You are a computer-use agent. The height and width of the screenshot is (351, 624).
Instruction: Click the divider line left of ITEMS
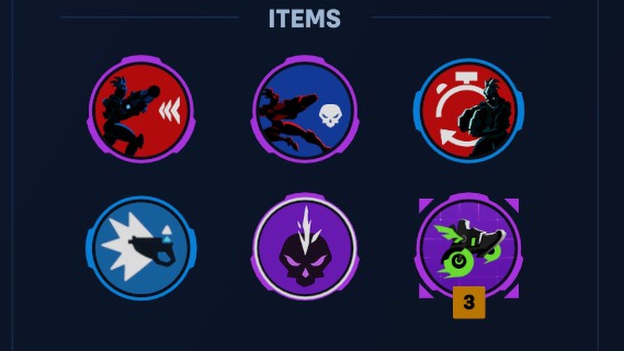pos(149,17)
